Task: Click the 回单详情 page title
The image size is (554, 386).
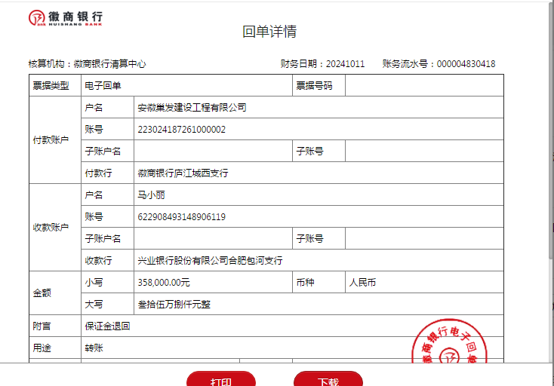Action: [x=269, y=32]
